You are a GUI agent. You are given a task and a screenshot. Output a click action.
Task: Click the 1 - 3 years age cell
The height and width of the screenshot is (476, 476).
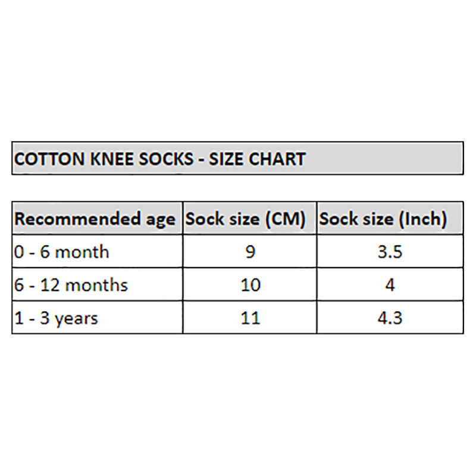(x=98, y=318)
